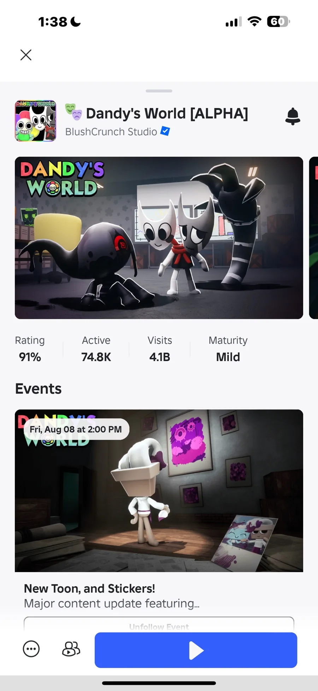
Task: Open the more options ellipsis icon
Action: [31, 649]
